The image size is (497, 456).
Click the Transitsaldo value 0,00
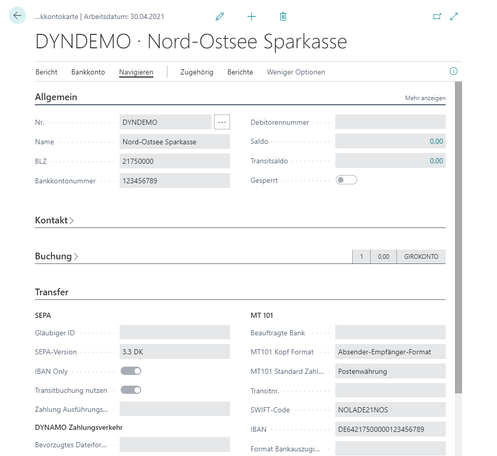point(436,161)
